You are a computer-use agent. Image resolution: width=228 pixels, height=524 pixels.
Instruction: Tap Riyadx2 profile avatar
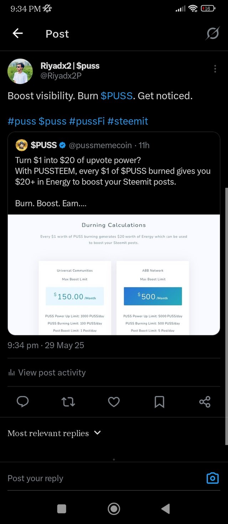tap(20, 71)
